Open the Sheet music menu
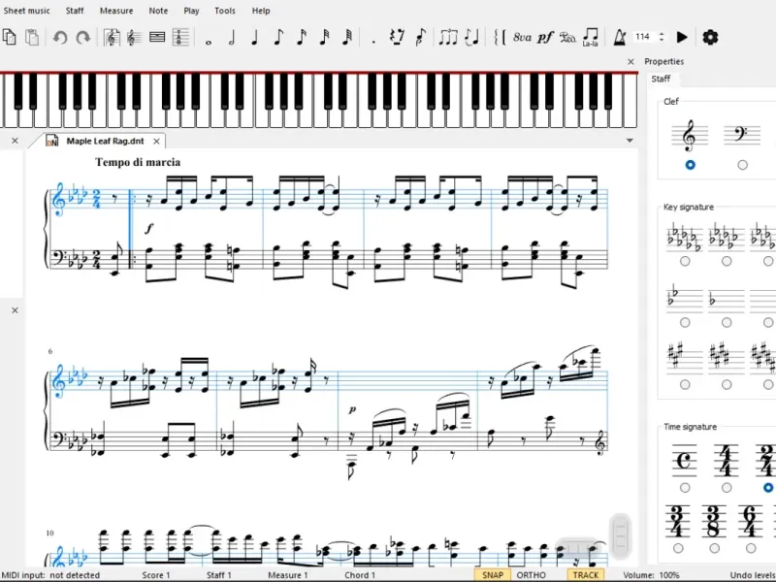Screen dimensions: 776x582 [x=27, y=11]
